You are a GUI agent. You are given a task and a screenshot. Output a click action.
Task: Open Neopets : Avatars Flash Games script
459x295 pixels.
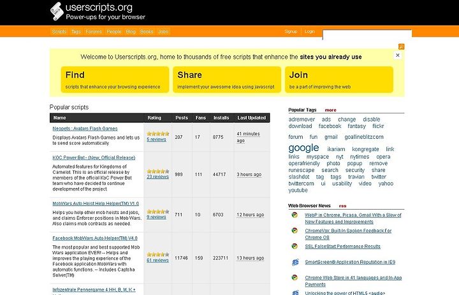tap(85, 129)
